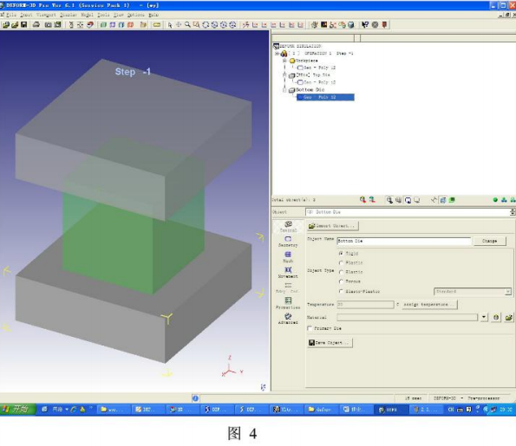
Task: Collapse the Workpiece tree node
Action: [x=284, y=61]
